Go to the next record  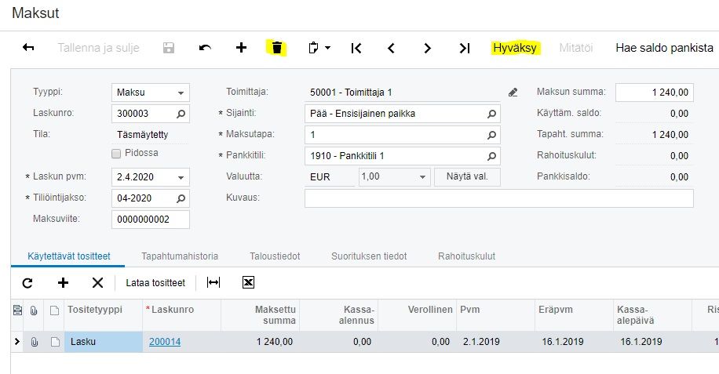click(427, 48)
